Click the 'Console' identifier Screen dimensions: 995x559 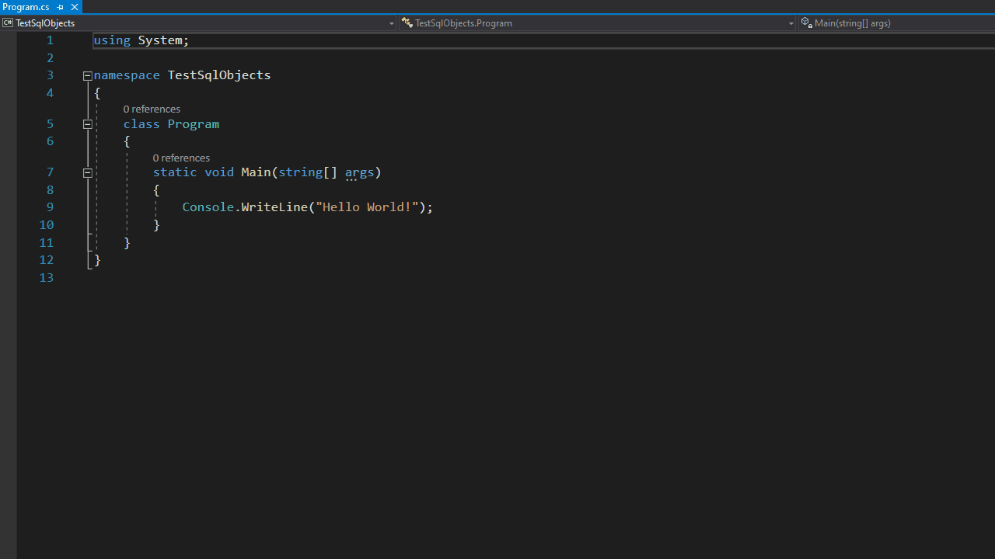click(208, 207)
